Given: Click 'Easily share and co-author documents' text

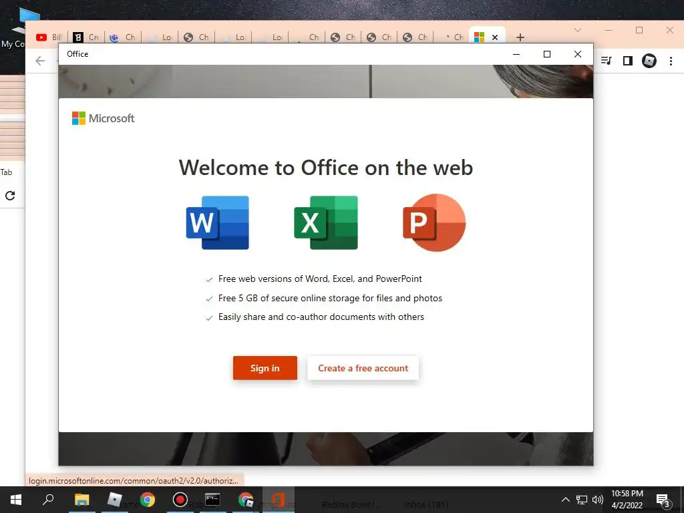Looking at the screenshot, I should (321, 317).
